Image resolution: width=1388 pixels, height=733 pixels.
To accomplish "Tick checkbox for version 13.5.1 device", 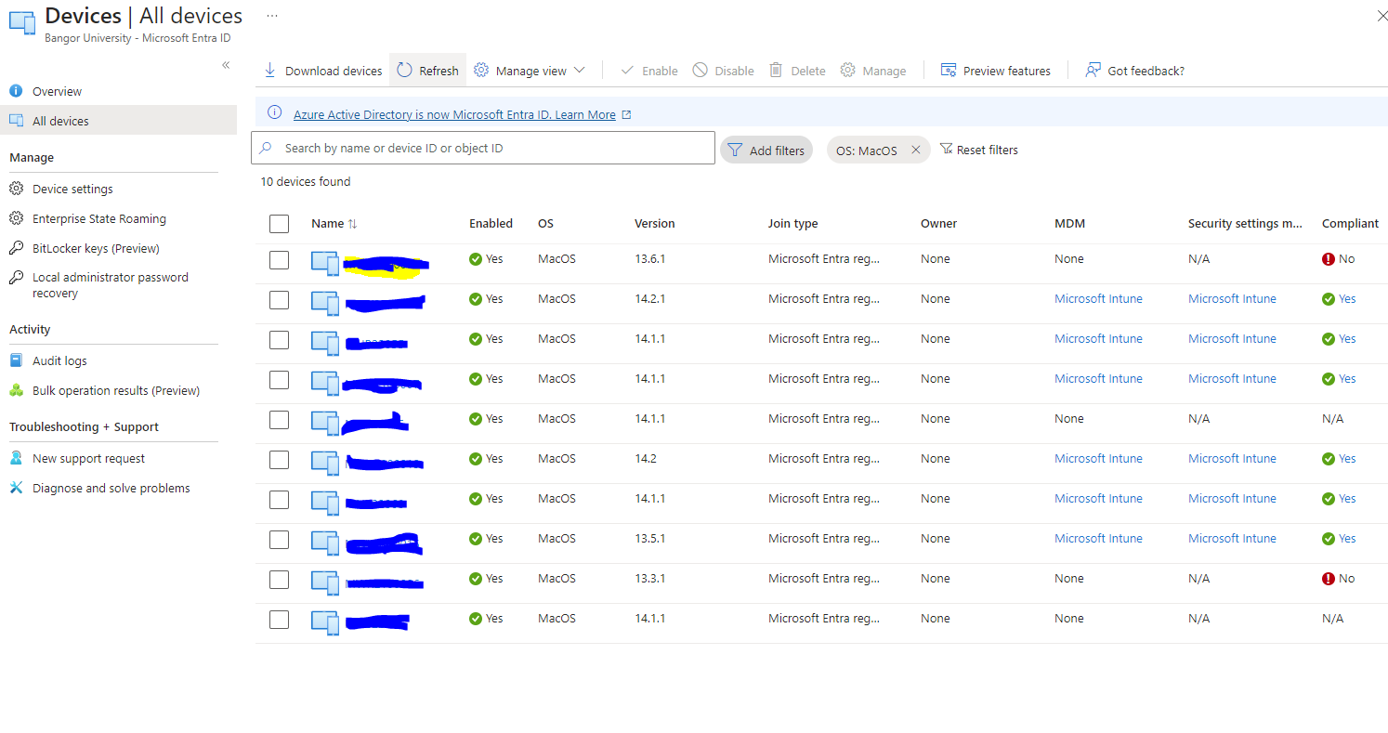I will pyautogui.click(x=279, y=540).
